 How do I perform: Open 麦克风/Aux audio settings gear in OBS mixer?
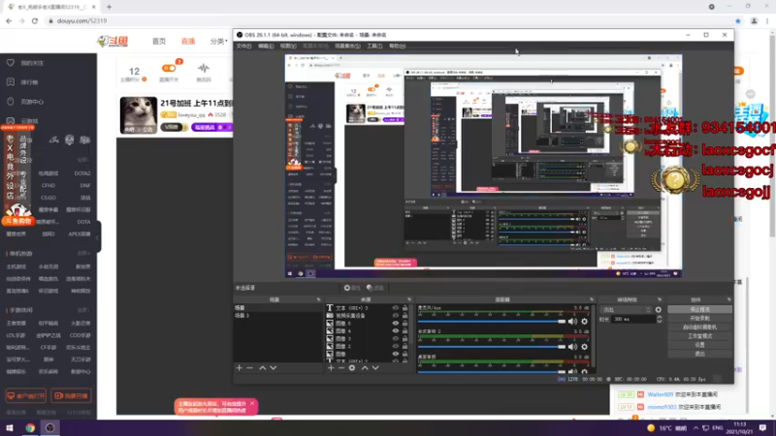pyautogui.click(x=585, y=322)
